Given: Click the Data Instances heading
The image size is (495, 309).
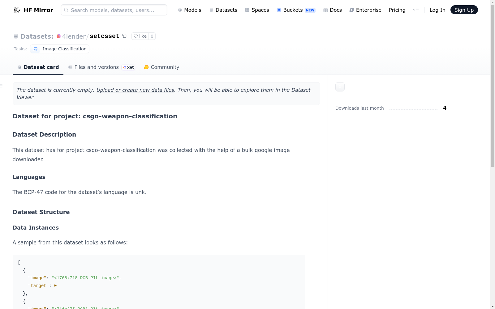Looking at the screenshot, I should [36, 228].
